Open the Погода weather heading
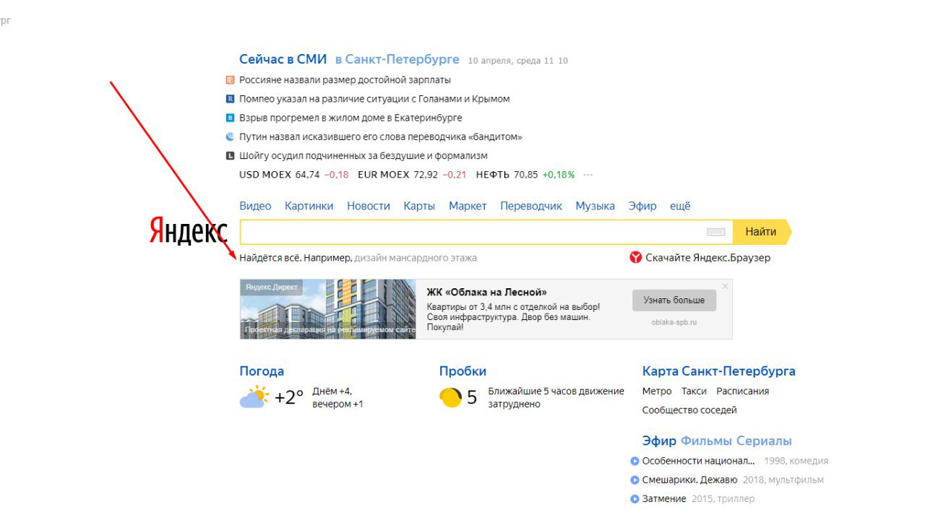This screenshot has height=523, width=925. pos(262,371)
